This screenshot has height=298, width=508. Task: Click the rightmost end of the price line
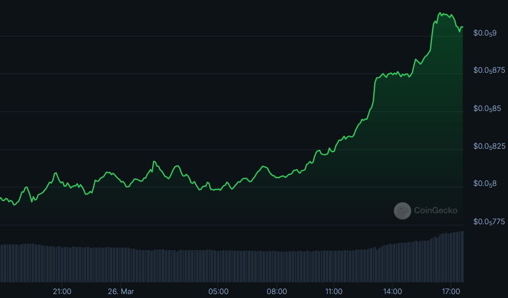pos(462,27)
